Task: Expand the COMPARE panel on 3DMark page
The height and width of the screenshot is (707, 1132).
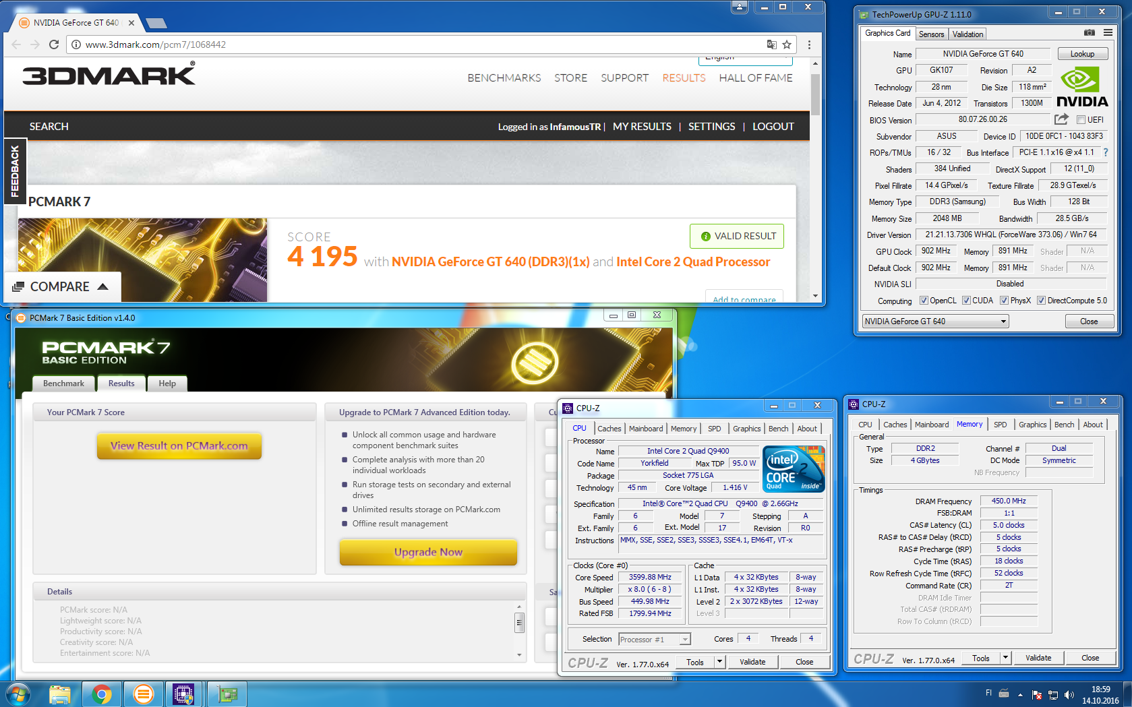Action: pos(63,286)
